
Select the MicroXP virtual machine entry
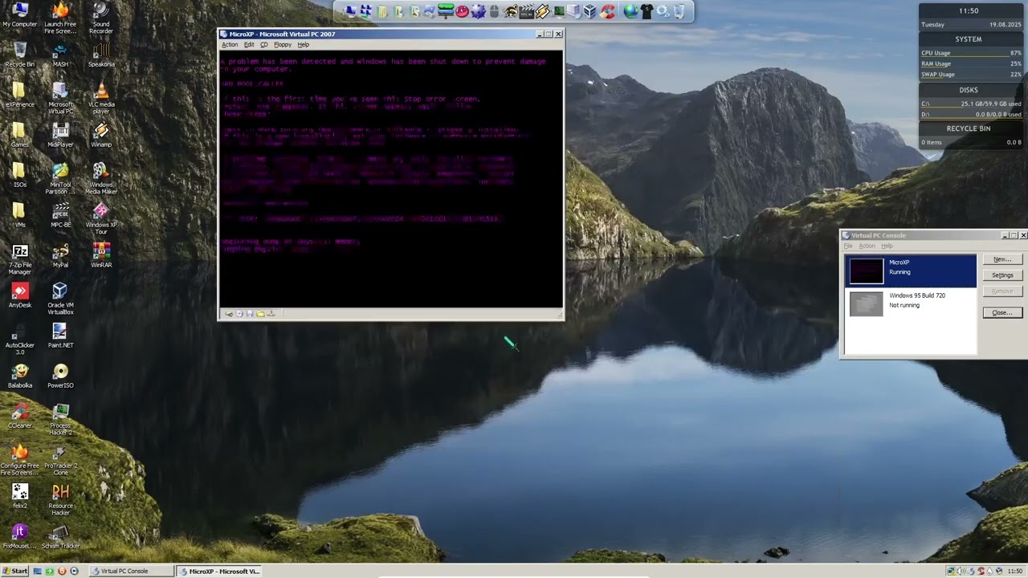coord(912,271)
